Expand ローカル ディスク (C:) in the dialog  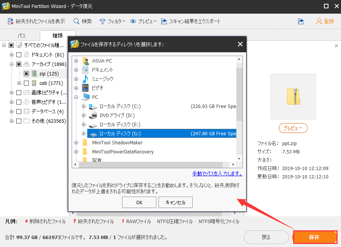(x=84, y=106)
